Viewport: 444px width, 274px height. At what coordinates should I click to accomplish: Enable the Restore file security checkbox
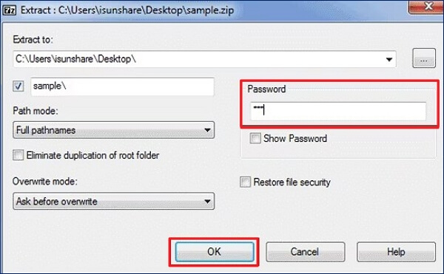245,182
